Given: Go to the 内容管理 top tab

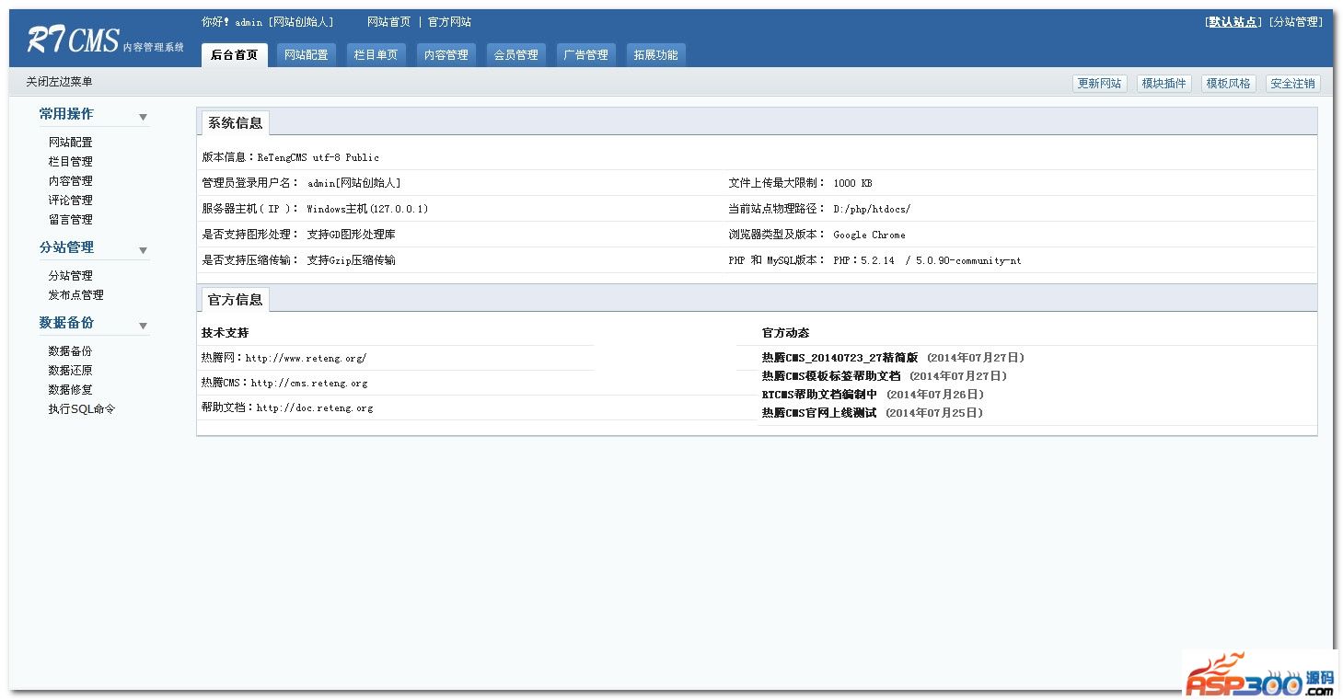Looking at the screenshot, I should point(446,55).
